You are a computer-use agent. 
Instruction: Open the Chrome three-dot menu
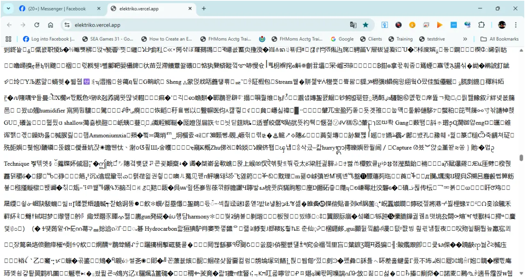point(516,25)
